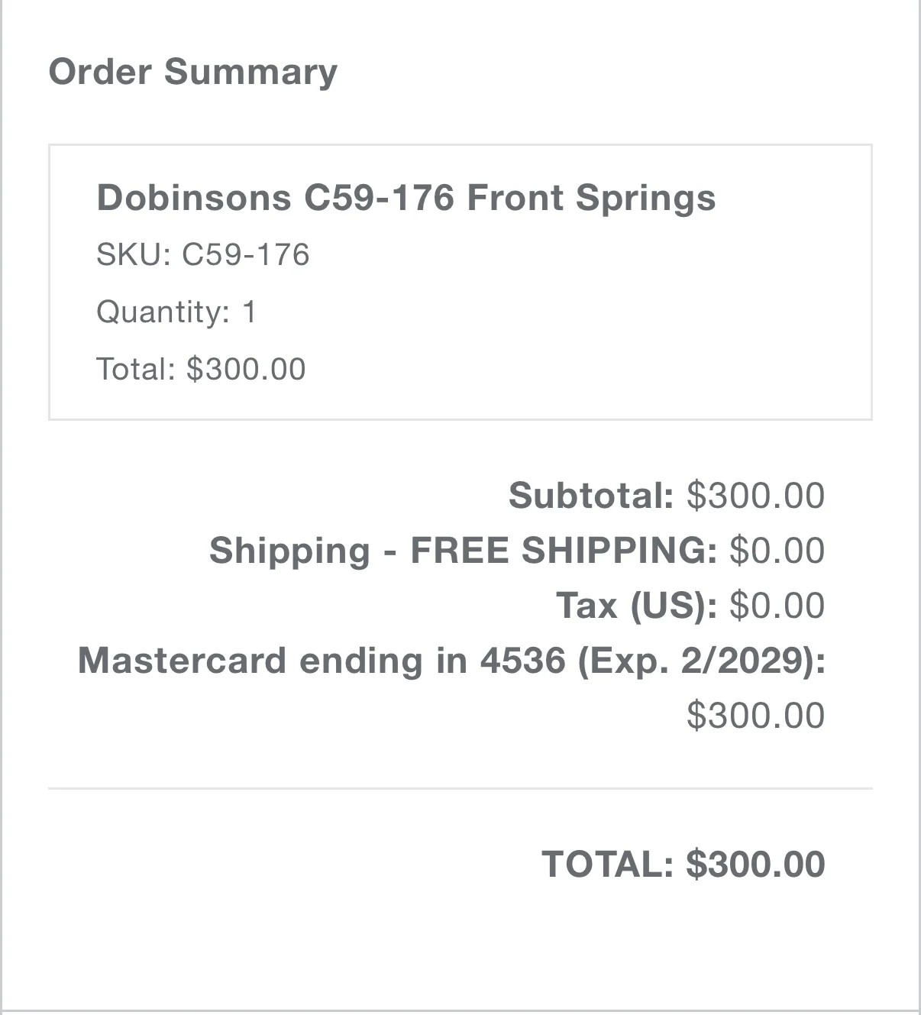Click the word Summary in the heading
921x1015 pixels.
250,73
